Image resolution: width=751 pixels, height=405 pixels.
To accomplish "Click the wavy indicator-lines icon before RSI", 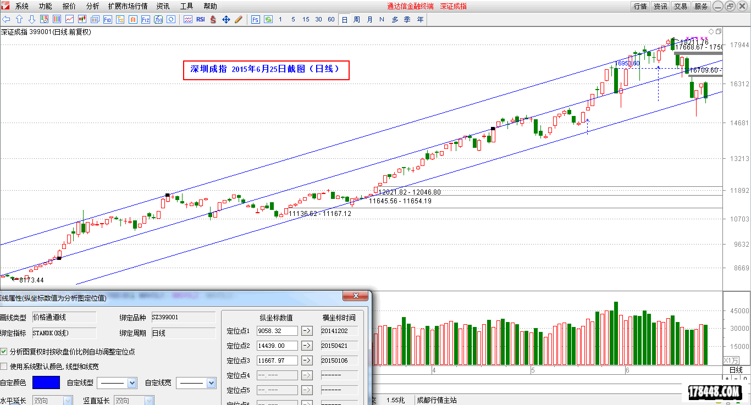I will [x=188, y=19].
